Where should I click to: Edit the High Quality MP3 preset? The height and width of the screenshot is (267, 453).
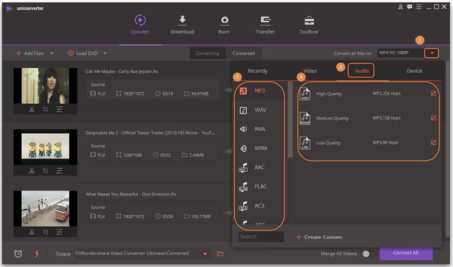click(x=433, y=93)
